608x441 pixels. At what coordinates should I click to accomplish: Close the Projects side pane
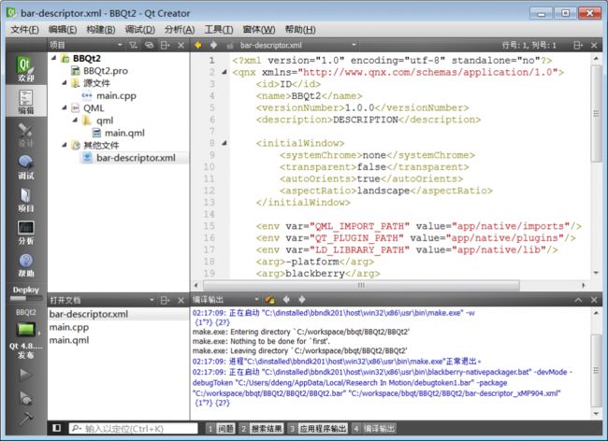coord(181,45)
